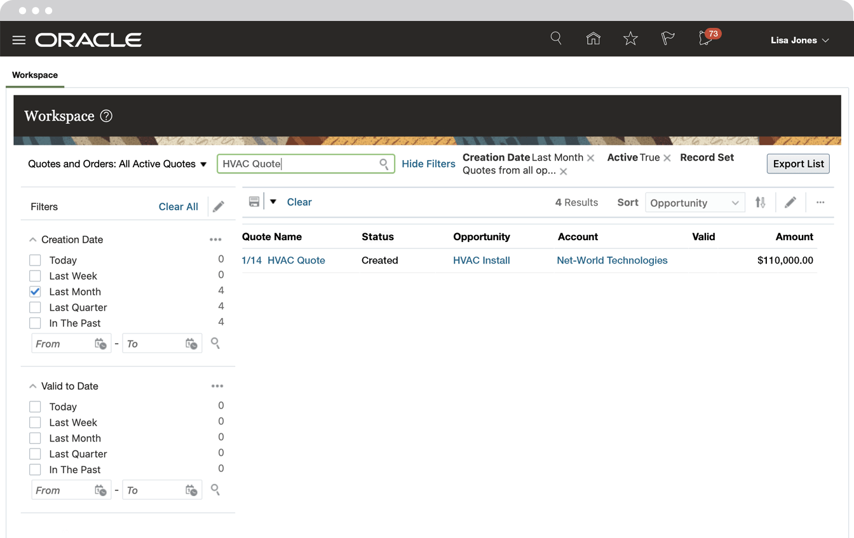
Task: Open the HVAC Install opportunity link
Action: click(481, 260)
